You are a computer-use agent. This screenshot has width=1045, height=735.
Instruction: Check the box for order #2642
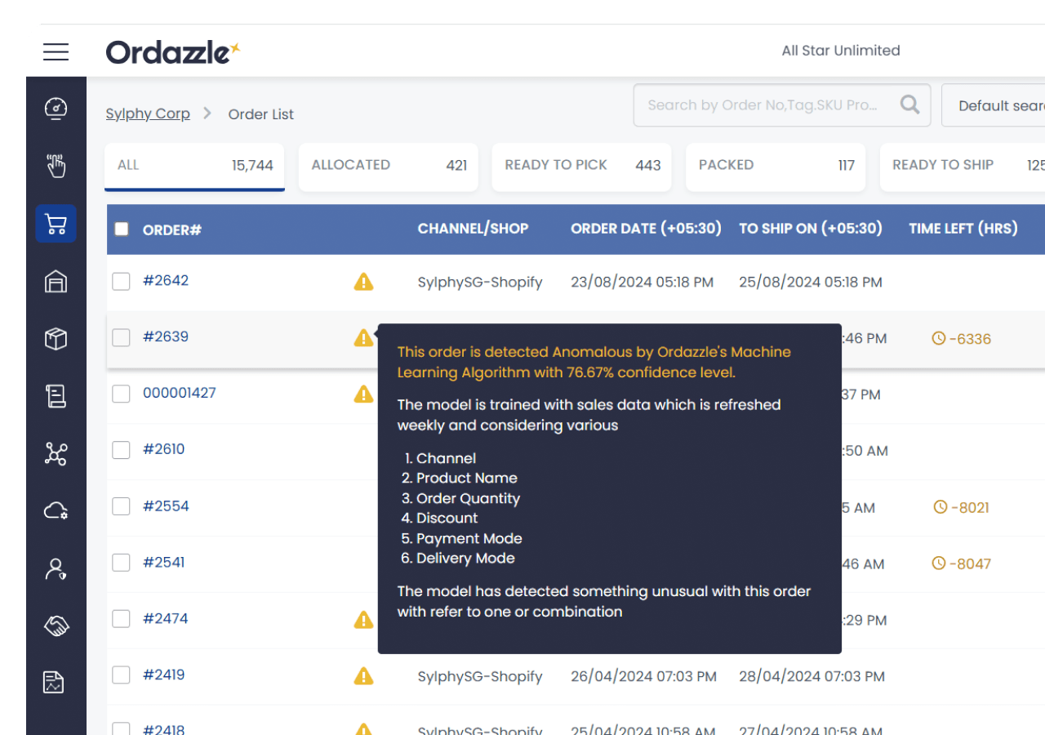pos(122,282)
